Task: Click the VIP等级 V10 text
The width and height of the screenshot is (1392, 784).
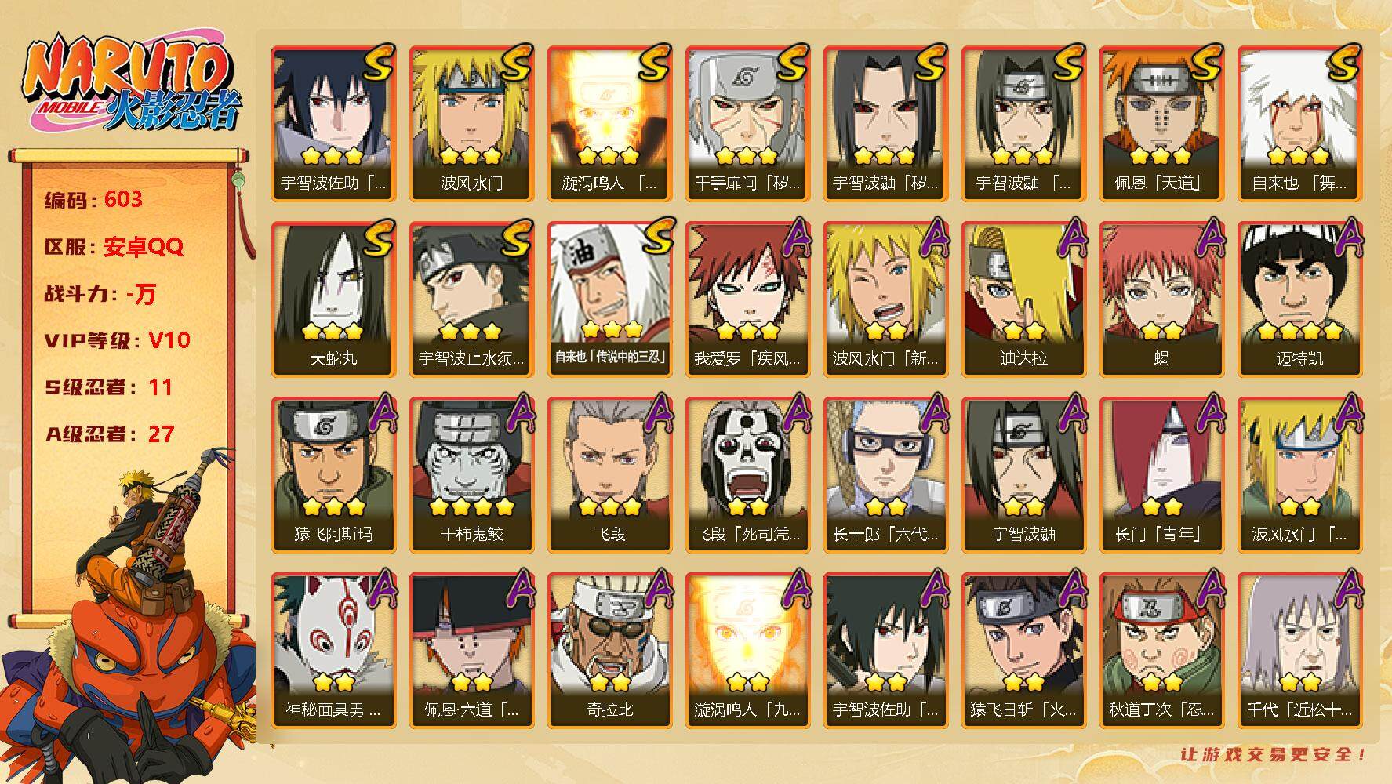Action: [x=118, y=340]
